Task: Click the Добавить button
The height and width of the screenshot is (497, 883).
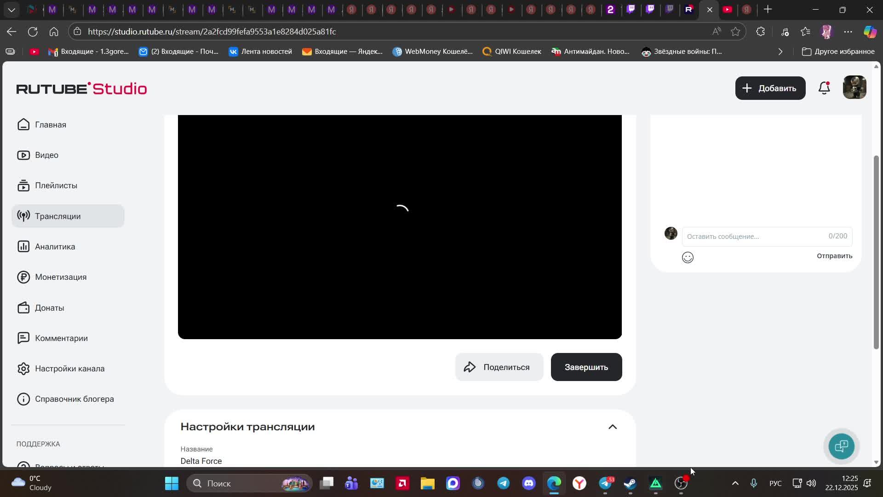Action: 770,88
